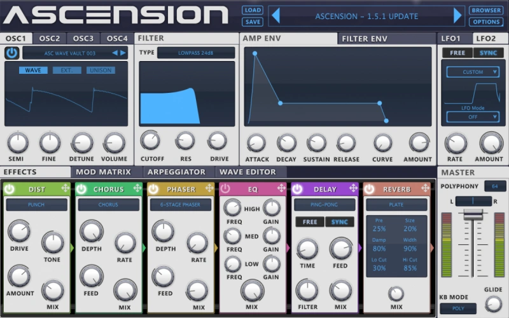Image resolution: width=509 pixels, height=318 pixels.
Task: Open the preset BROWSER
Action: click(486, 10)
